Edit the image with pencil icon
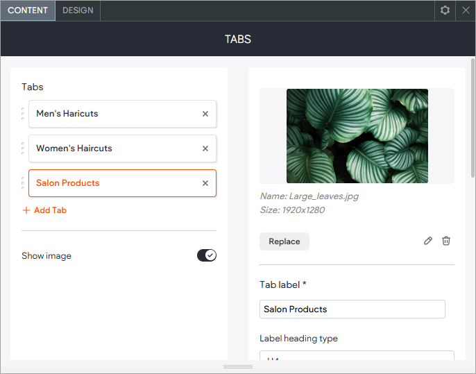 pos(428,241)
